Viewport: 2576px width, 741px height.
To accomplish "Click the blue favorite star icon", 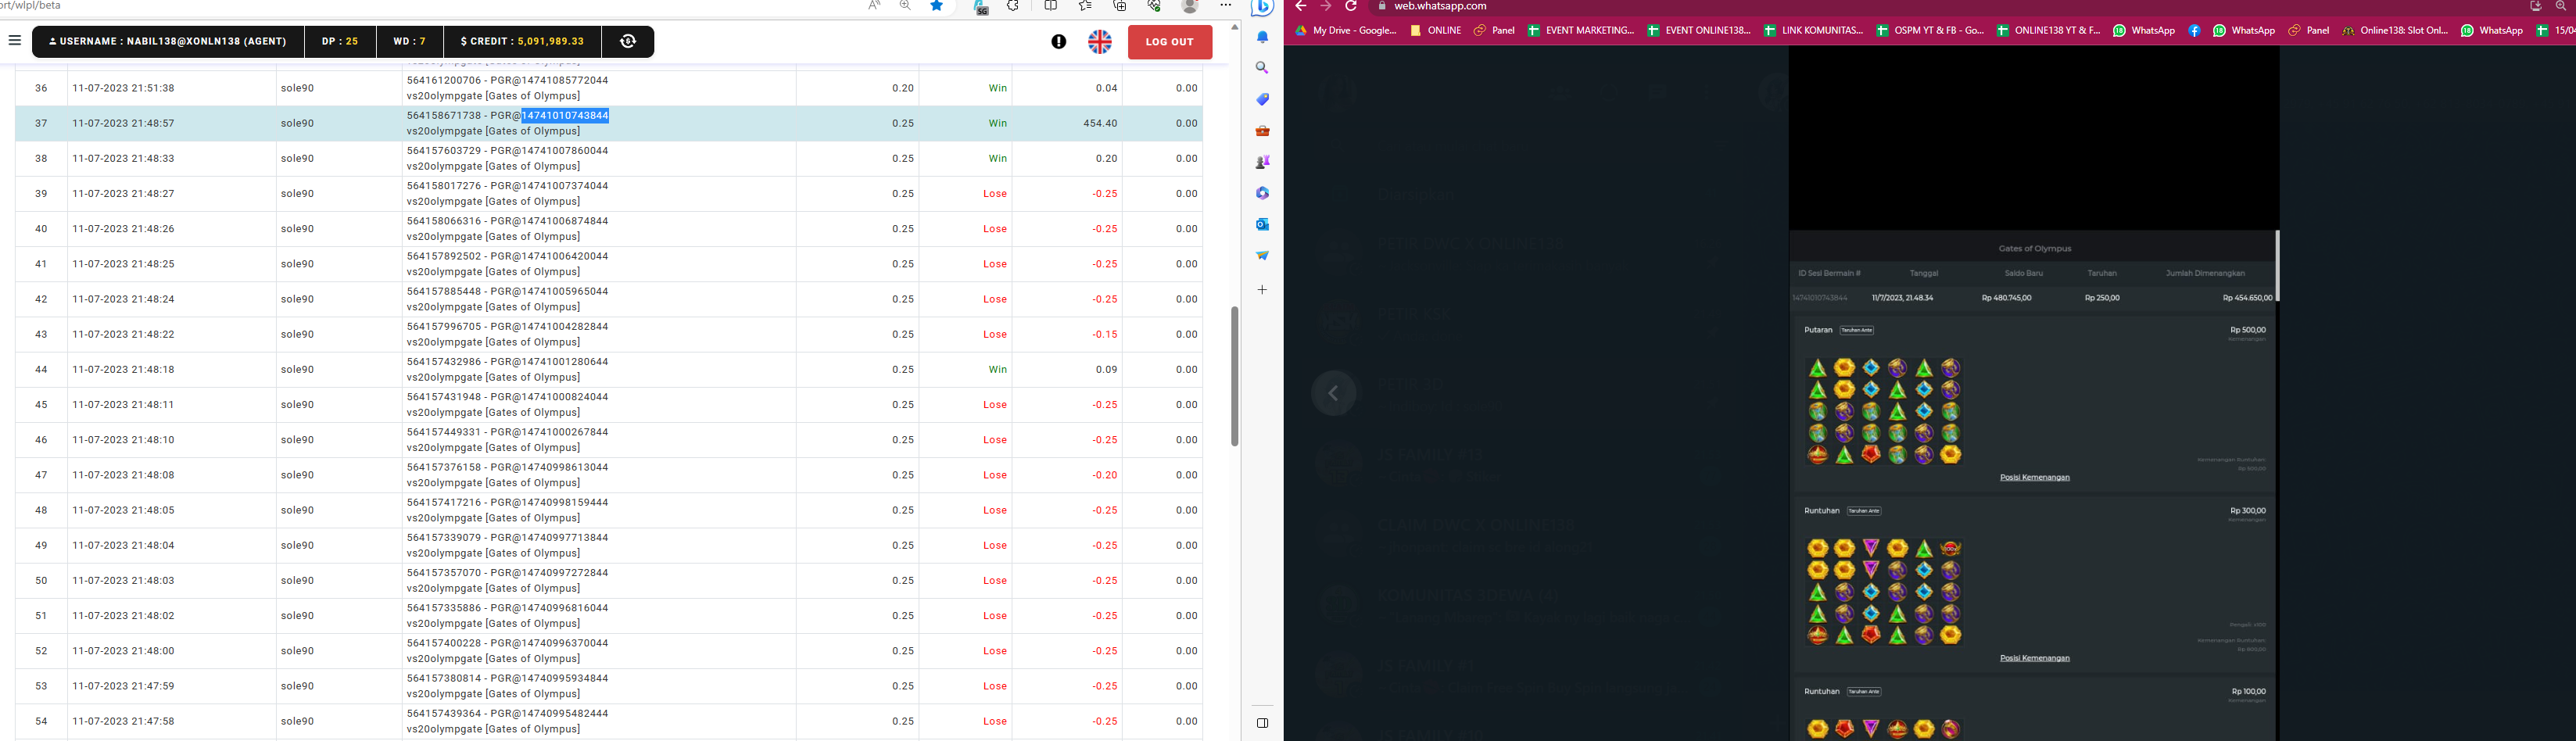I will pyautogui.click(x=937, y=6).
